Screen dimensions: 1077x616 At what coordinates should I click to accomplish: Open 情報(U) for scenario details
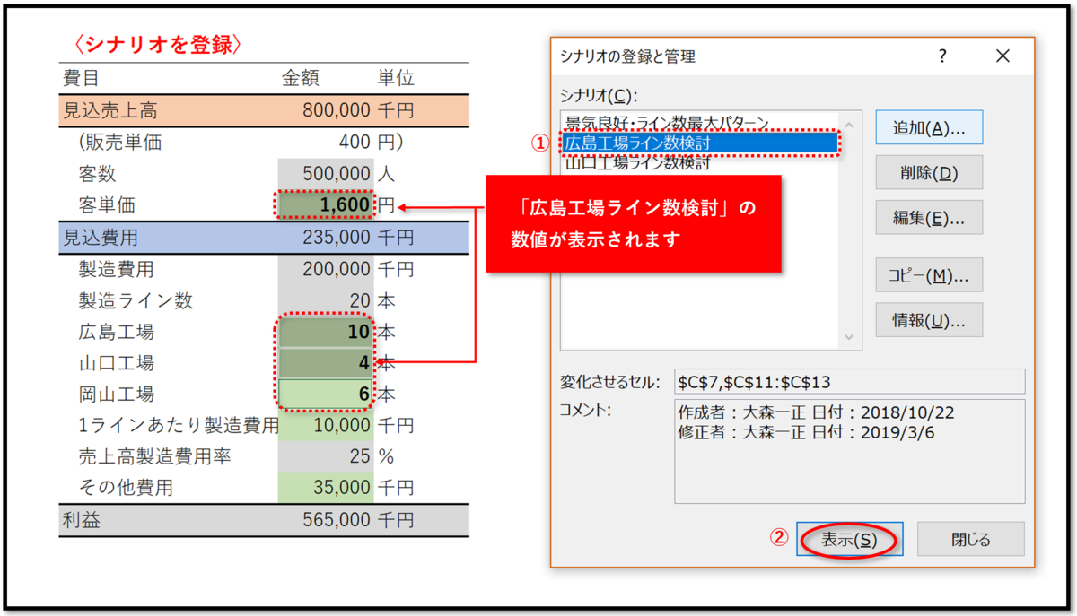929,319
